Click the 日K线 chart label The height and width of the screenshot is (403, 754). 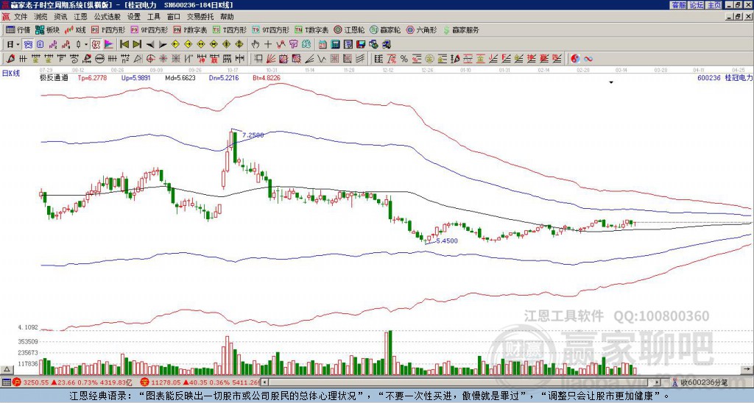click(11, 73)
